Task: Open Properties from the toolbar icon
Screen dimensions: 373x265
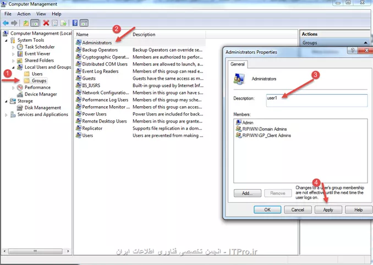Action: pos(54,23)
